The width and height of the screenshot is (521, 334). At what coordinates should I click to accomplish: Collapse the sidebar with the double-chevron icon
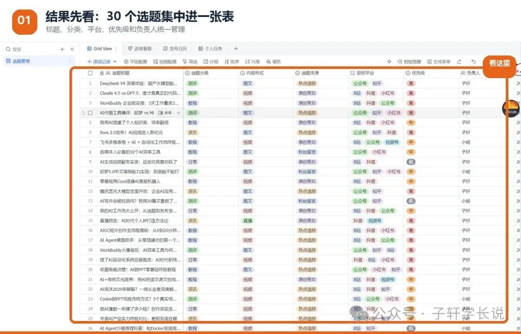coord(72,49)
